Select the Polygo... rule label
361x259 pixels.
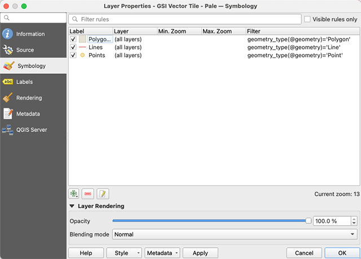pyautogui.click(x=100, y=39)
